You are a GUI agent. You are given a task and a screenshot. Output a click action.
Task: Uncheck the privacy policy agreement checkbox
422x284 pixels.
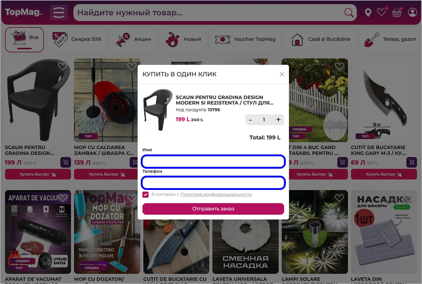pos(145,194)
